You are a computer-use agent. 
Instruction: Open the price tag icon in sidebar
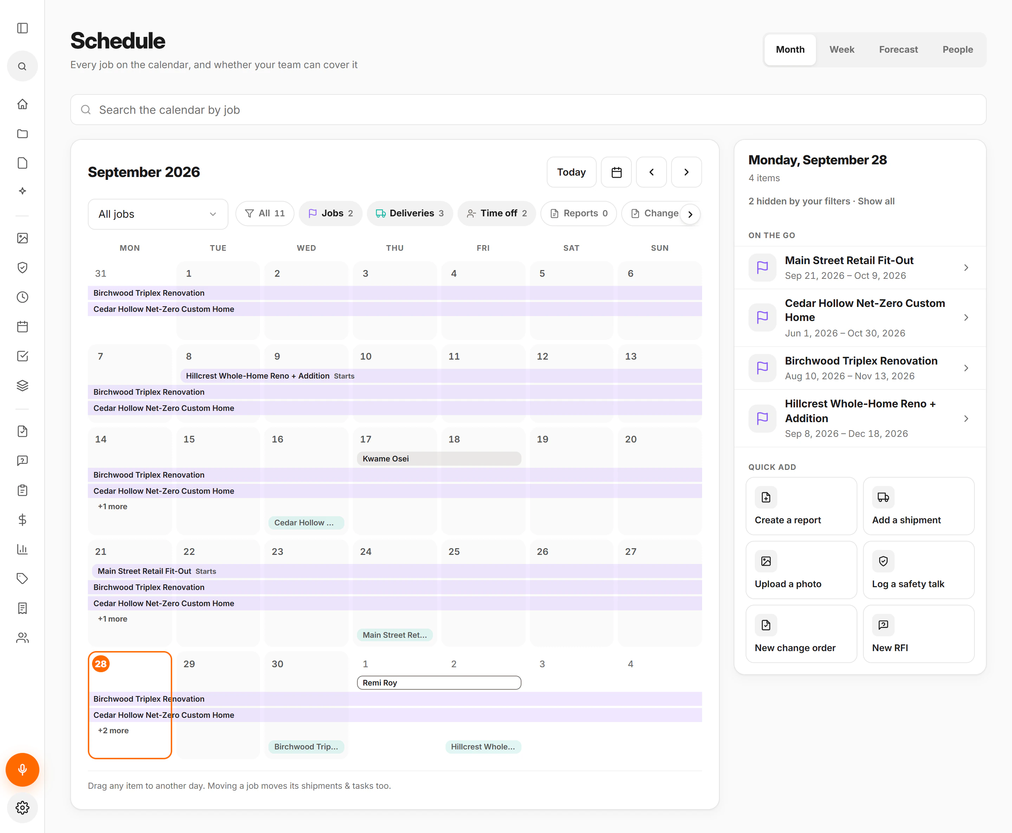click(22, 579)
